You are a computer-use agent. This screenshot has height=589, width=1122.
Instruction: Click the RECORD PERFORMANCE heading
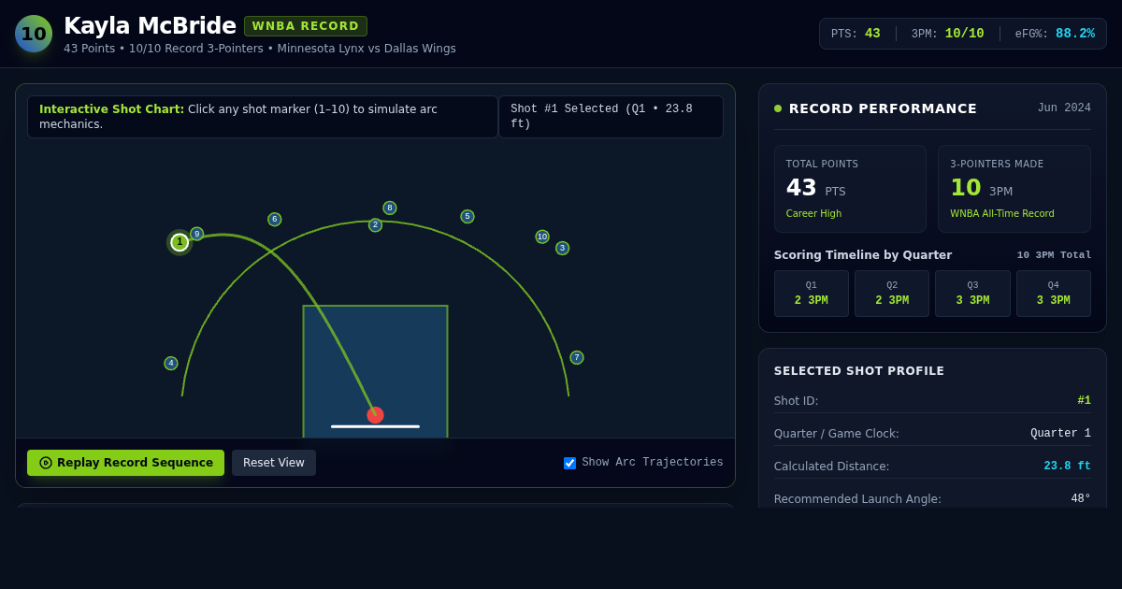coord(883,108)
